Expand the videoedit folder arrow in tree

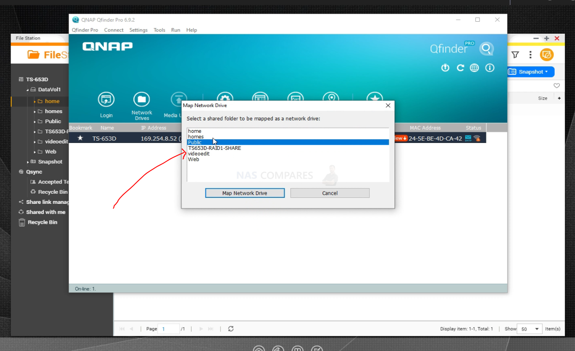[35, 142]
